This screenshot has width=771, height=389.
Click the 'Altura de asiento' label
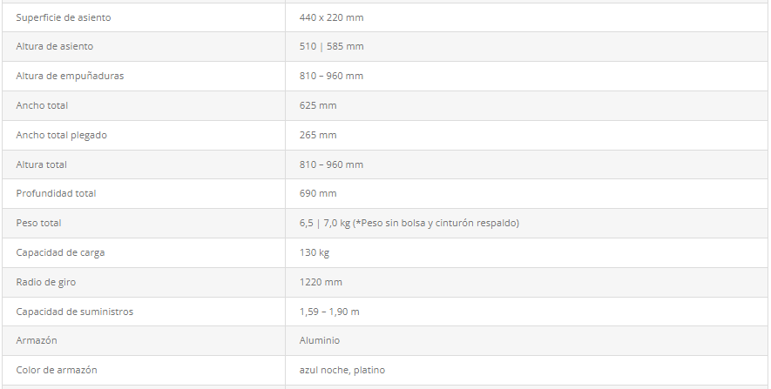[x=55, y=46]
